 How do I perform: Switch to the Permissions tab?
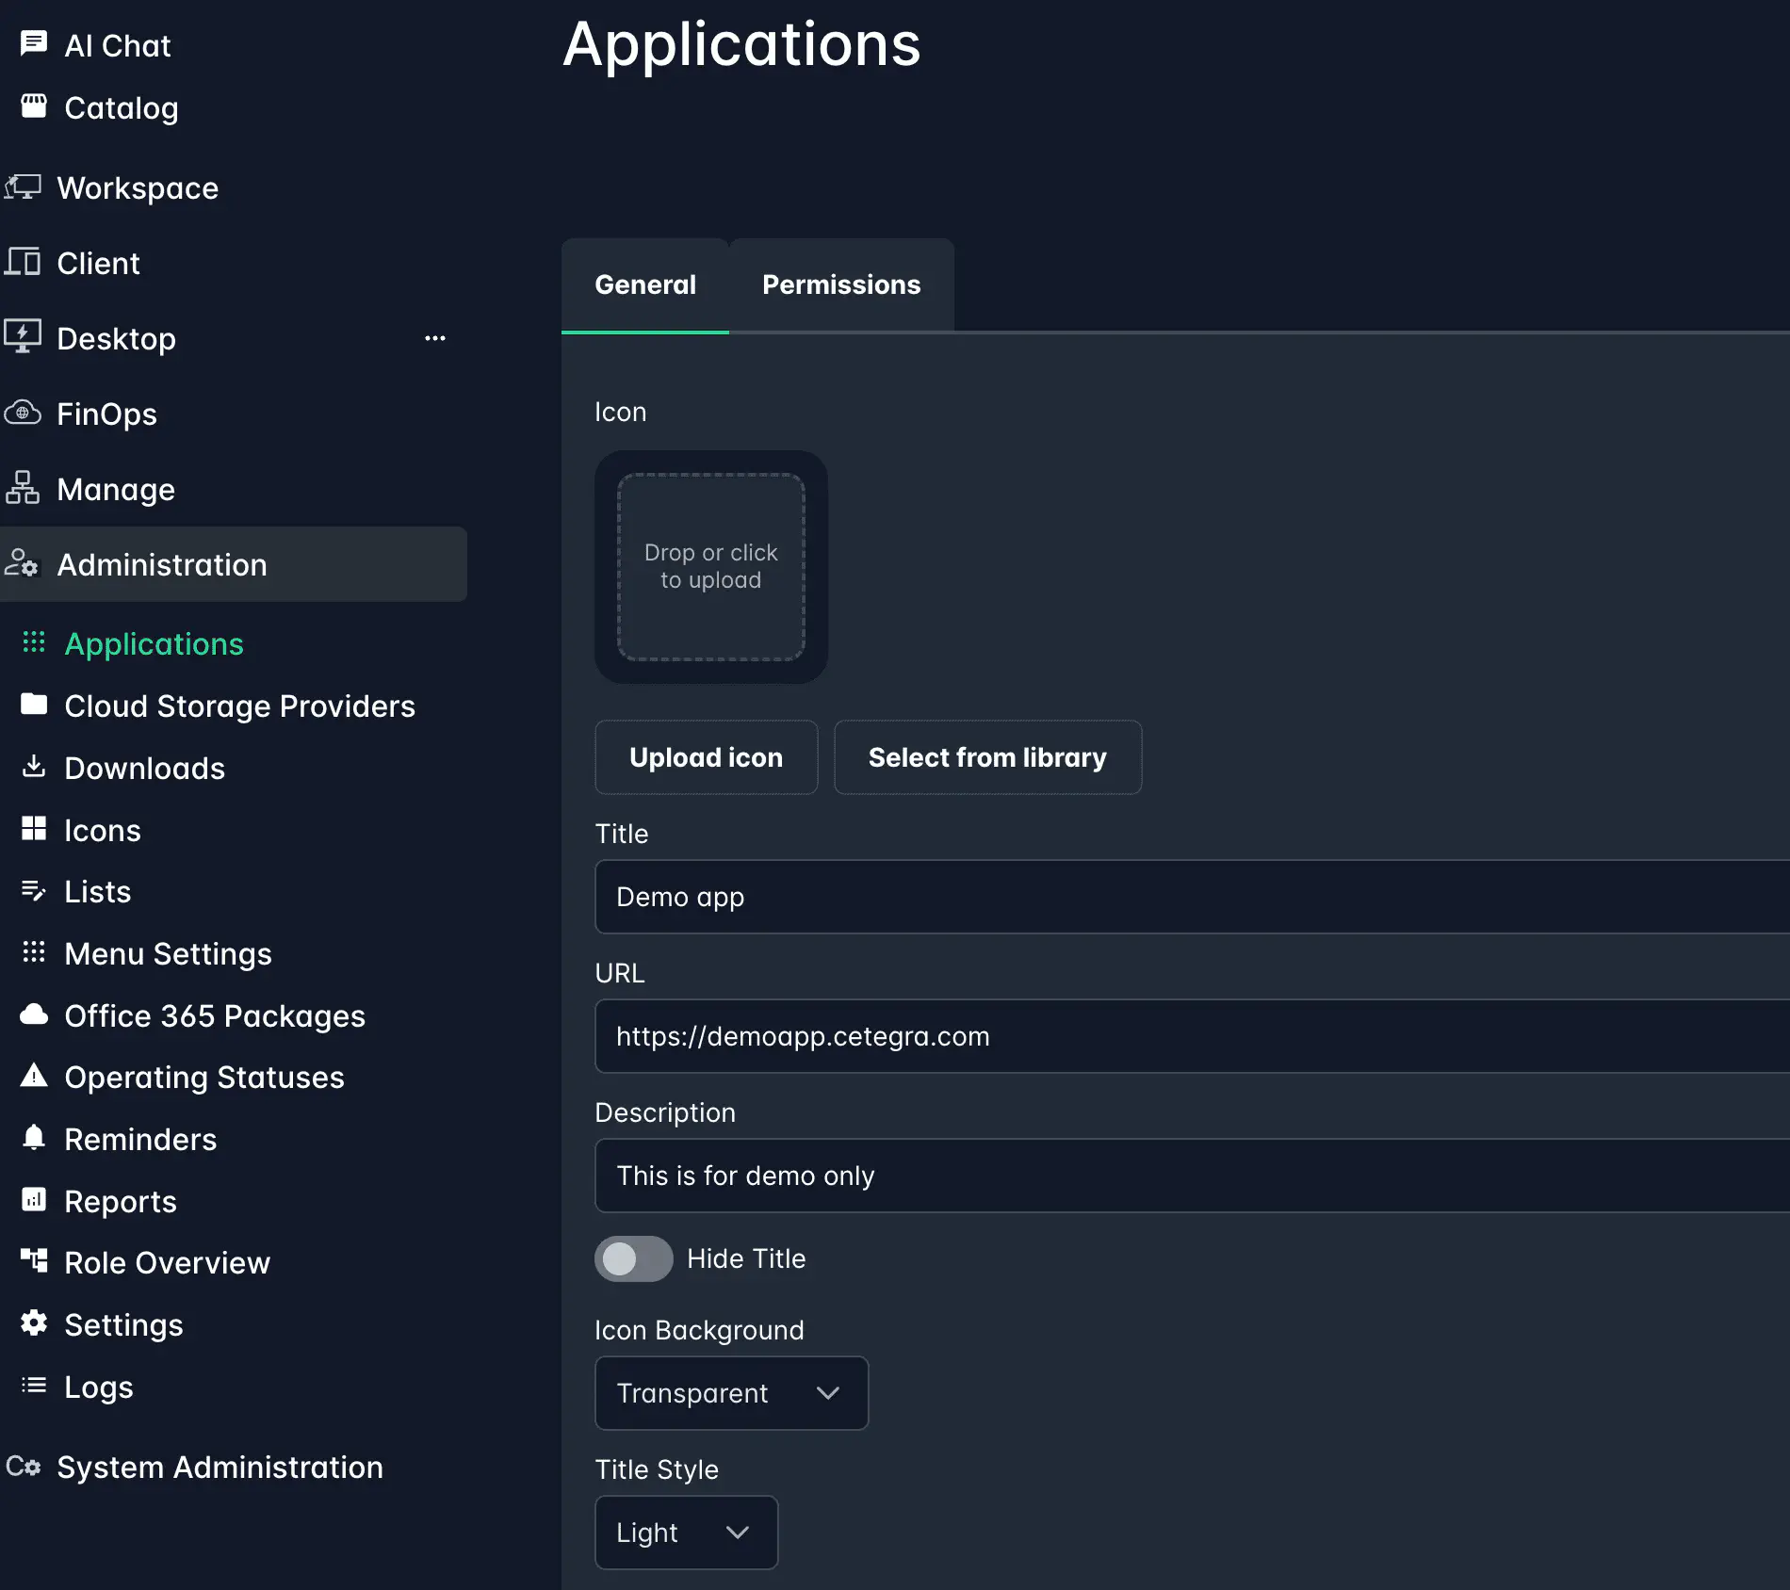pyautogui.click(x=840, y=284)
